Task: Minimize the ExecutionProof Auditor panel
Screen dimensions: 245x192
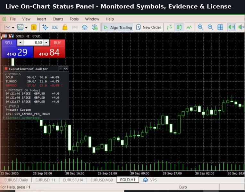Action: (61, 68)
